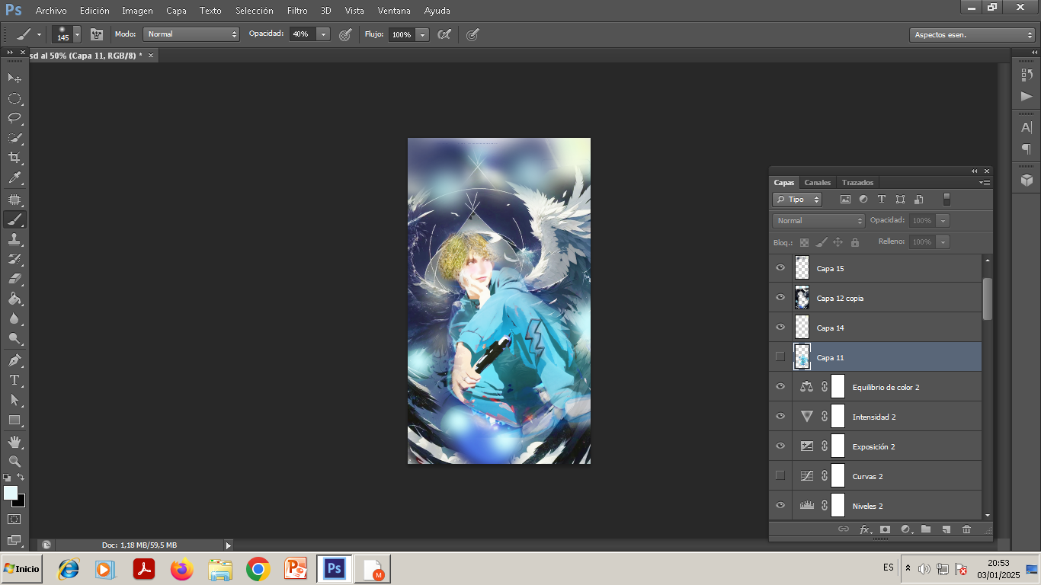The width and height of the screenshot is (1041, 585).
Task: Open the Aspectos esen. workspace dropdown
Action: [x=972, y=35]
